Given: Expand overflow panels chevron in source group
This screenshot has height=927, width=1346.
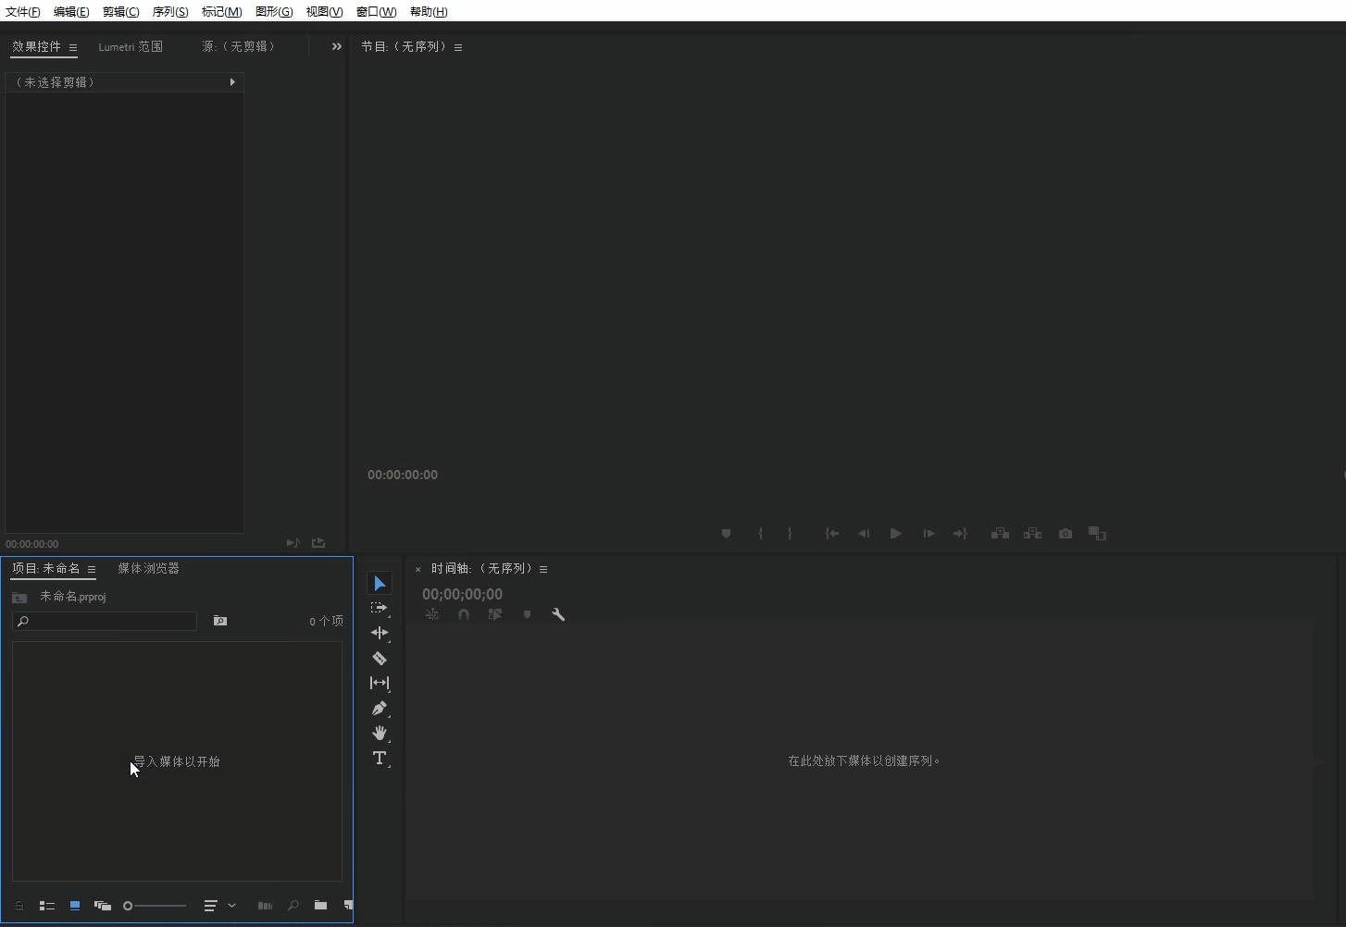Looking at the screenshot, I should pos(336,46).
